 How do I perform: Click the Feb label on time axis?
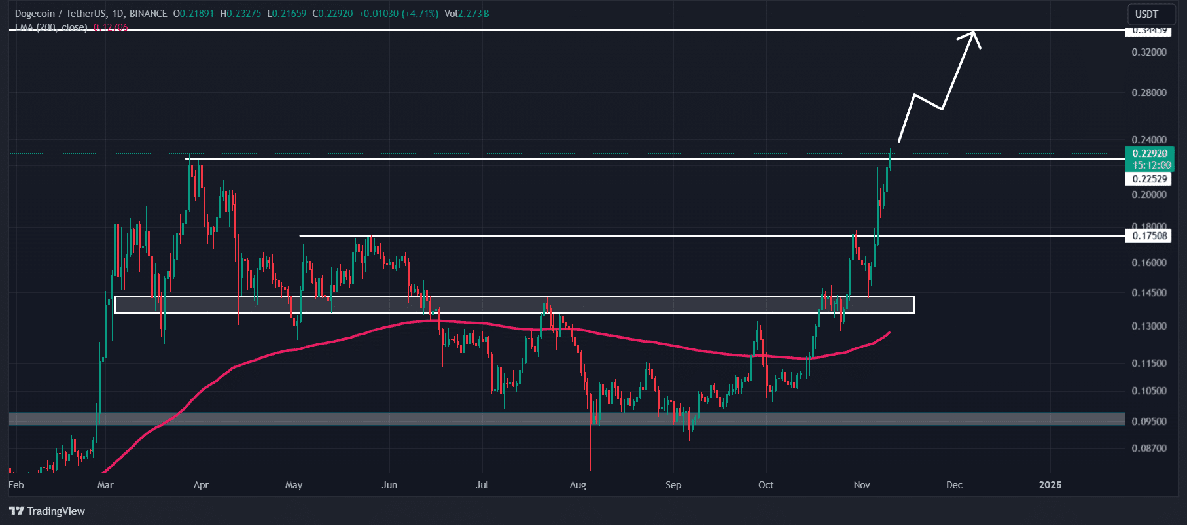(16, 484)
